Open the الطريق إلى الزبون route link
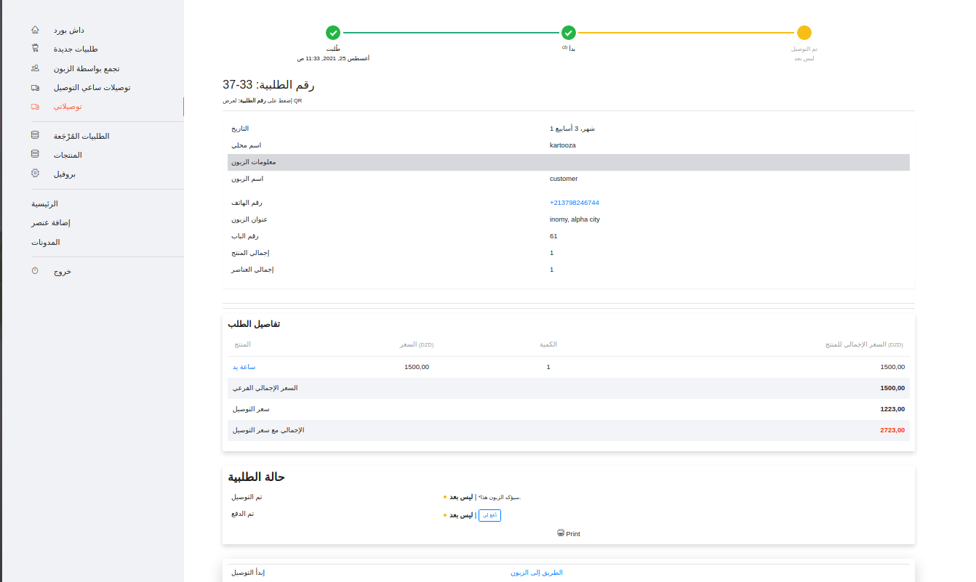Image resolution: width=976 pixels, height=582 pixels. 536,573
